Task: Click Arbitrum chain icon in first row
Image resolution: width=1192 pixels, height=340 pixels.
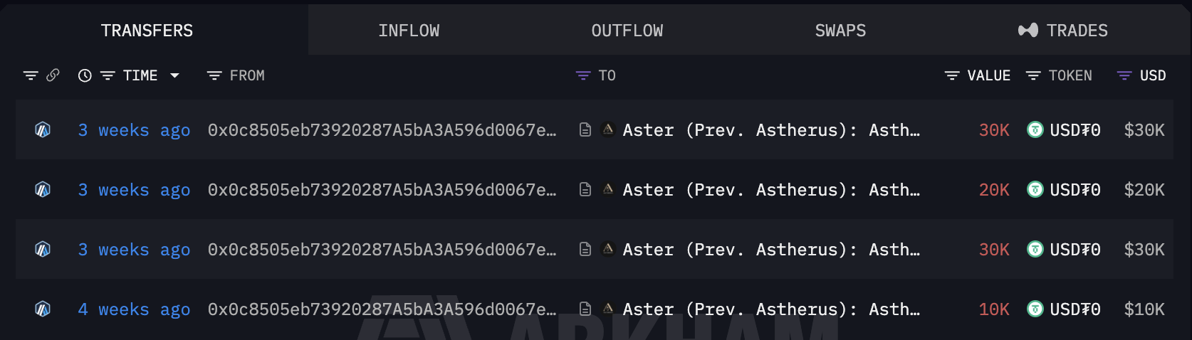Action: 43,130
